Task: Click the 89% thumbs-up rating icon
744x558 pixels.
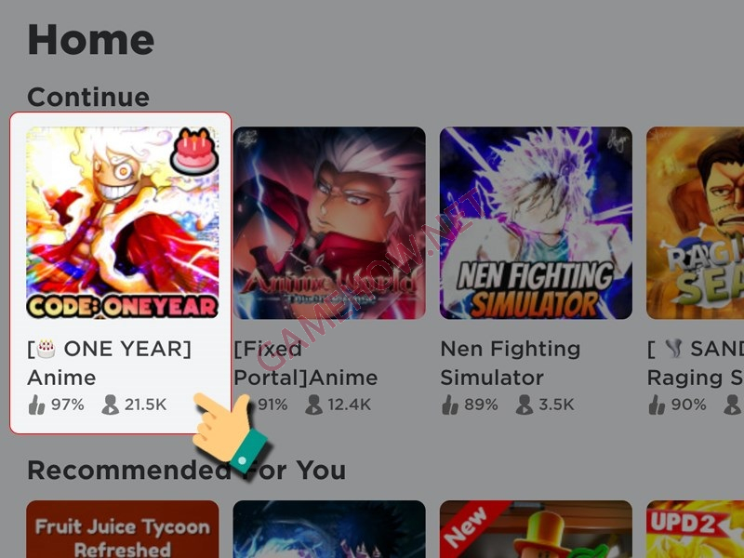Action: (450, 405)
